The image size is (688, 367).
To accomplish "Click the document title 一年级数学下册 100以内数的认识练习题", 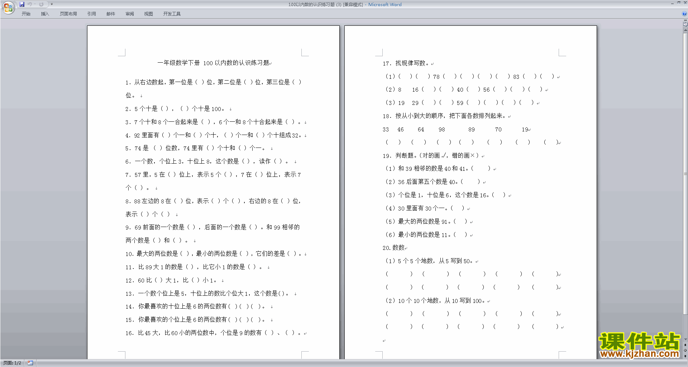I will pos(214,63).
